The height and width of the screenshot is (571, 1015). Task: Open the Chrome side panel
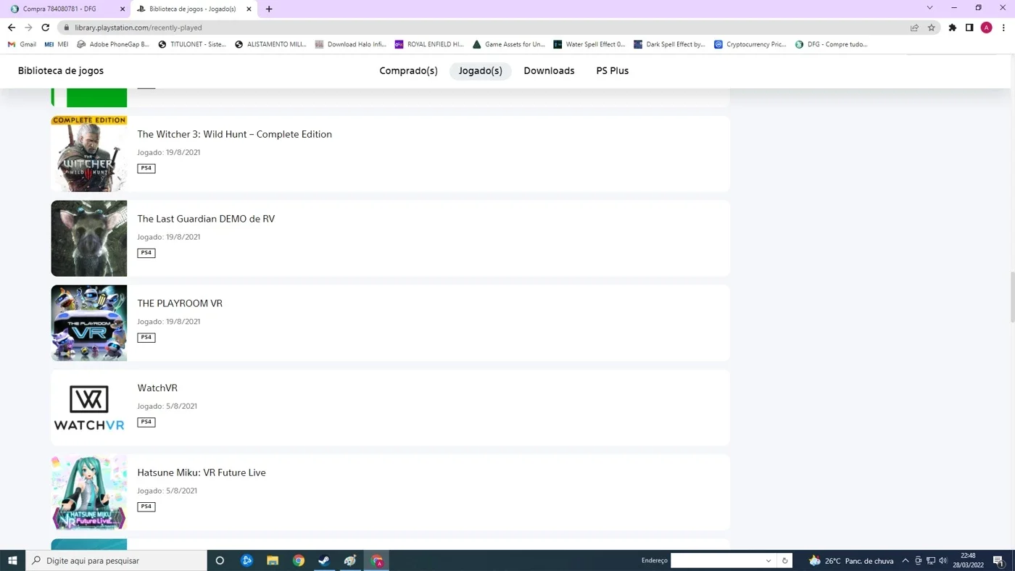[x=969, y=28]
